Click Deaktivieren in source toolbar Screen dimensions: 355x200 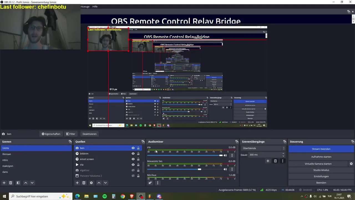coord(90,134)
